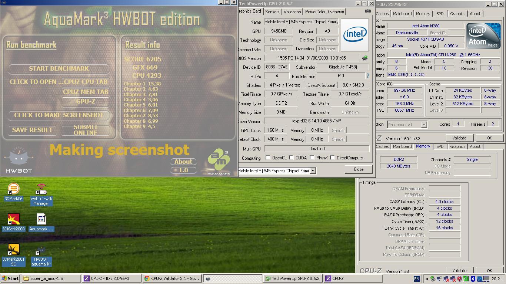Image resolution: width=506 pixels, height=284 pixels.
Task: Show hidden tray icons with the chevron
Action: tap(427, 279)
